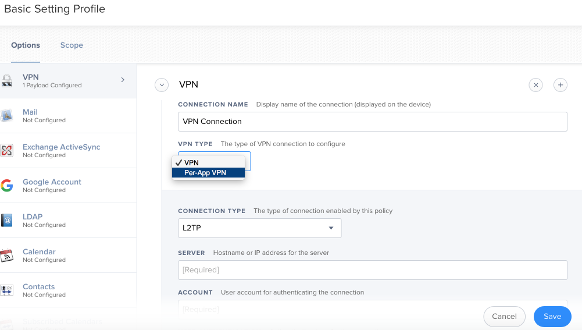Click the Mail payload icon
Image resolution: width=582 pixels, height=330 pixels.
pos(6,116)
